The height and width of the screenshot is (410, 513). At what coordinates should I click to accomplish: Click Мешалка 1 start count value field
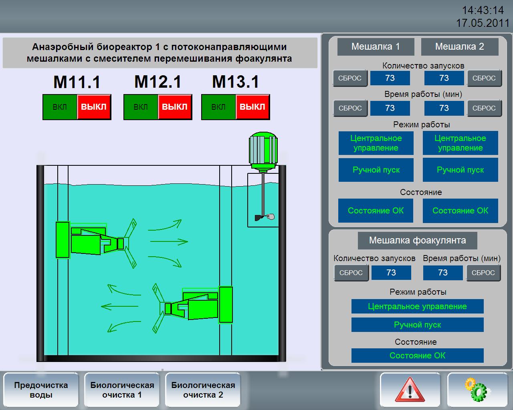(x=390, y=78)
